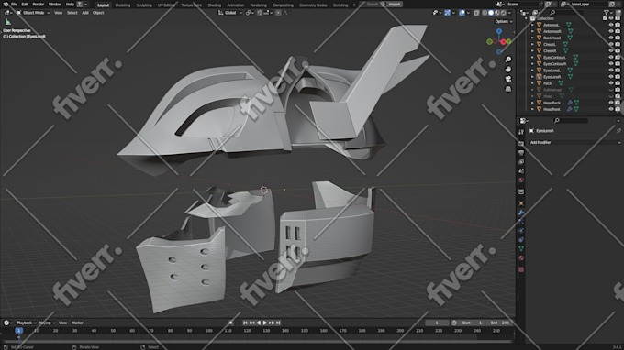Click the zoom magnifier viewport gizmo
The height and width of the screenshot is (350, 624).
pos(508,60)
